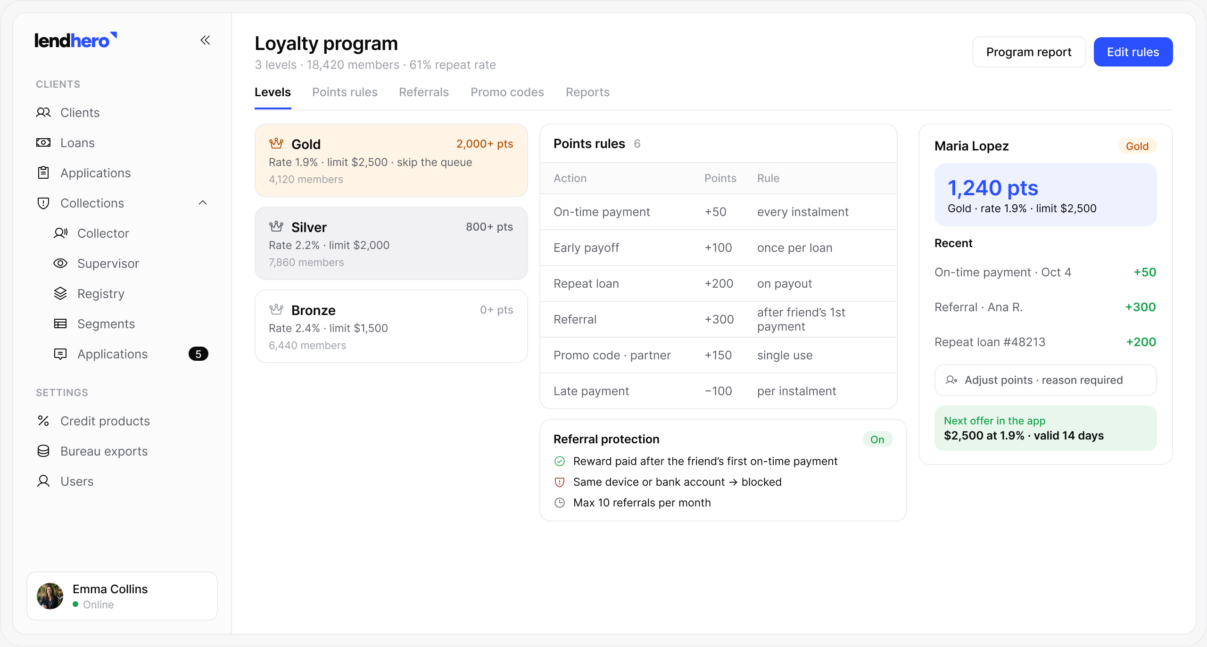The width and height of the screenshot is (1207, 647).
Task: Click Adjust points reason required button
Action: click(1045, 380)
